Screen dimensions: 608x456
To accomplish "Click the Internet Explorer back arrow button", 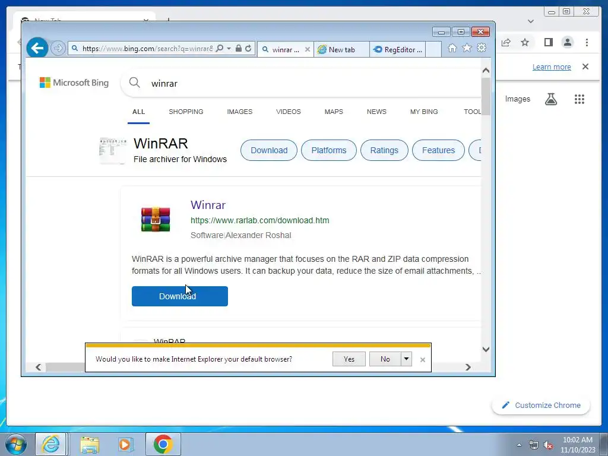I will (37, 48).
